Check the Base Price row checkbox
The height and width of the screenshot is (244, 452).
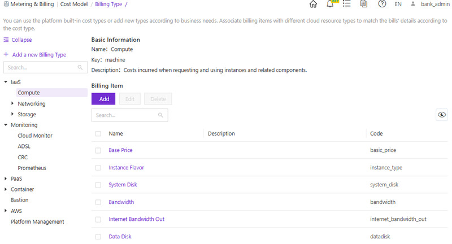98,150
